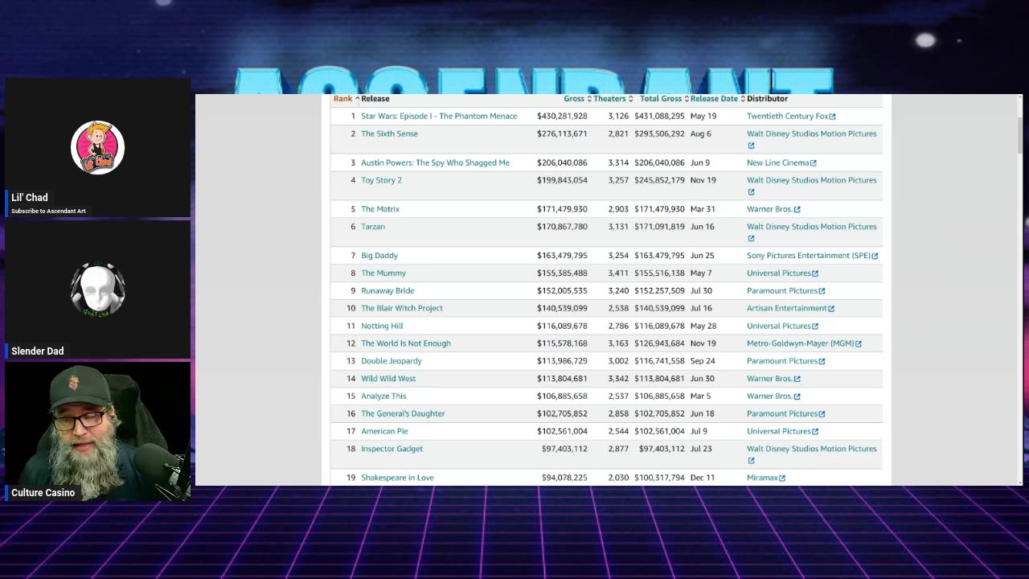
Task: Open the Twentieth Century Fox distributor link
Action: [787, 117]
